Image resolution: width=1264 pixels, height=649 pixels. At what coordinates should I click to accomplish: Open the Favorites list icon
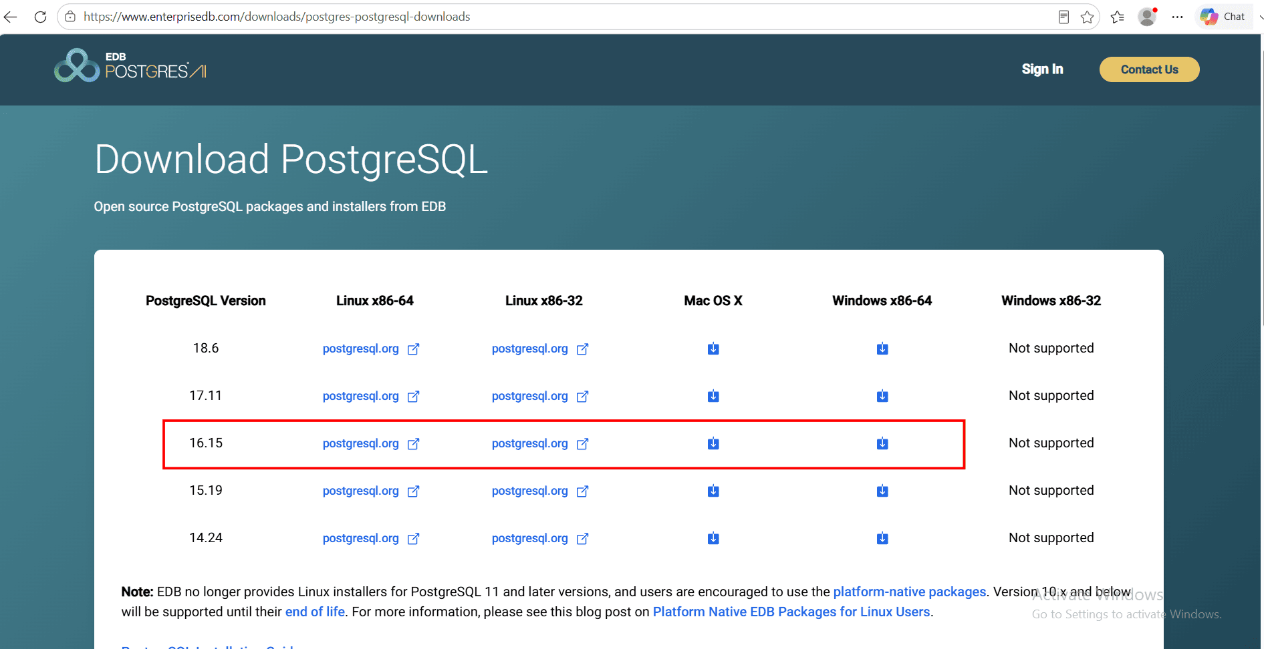click(x=1118, y=17)
